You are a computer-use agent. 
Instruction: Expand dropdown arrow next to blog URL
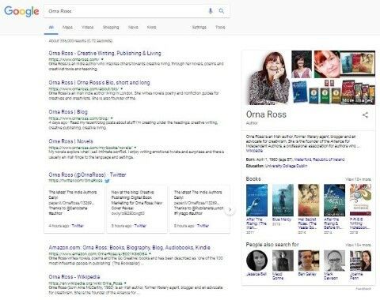[112, 118]
